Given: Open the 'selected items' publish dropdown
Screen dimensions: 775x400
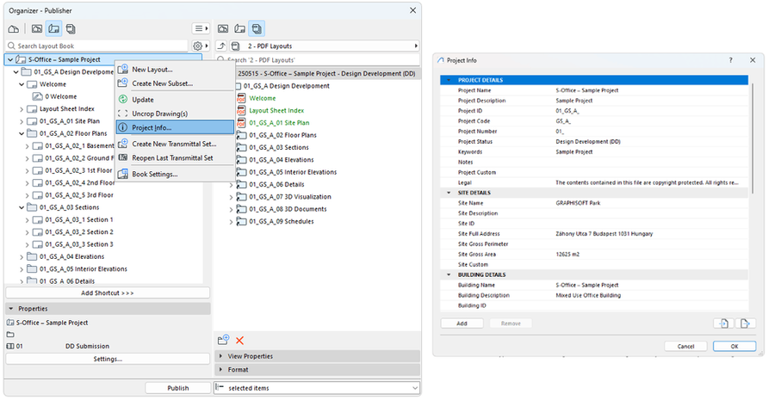Looking at the screenshot, I should [316, 388].
